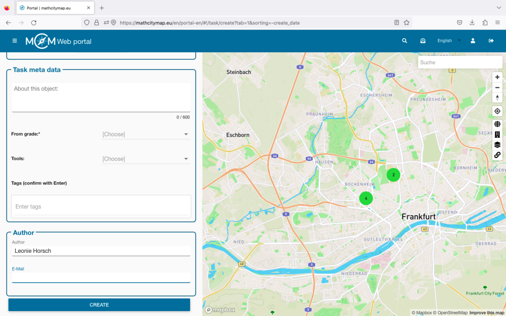Open the inbox icon in the header

point(423,41)
